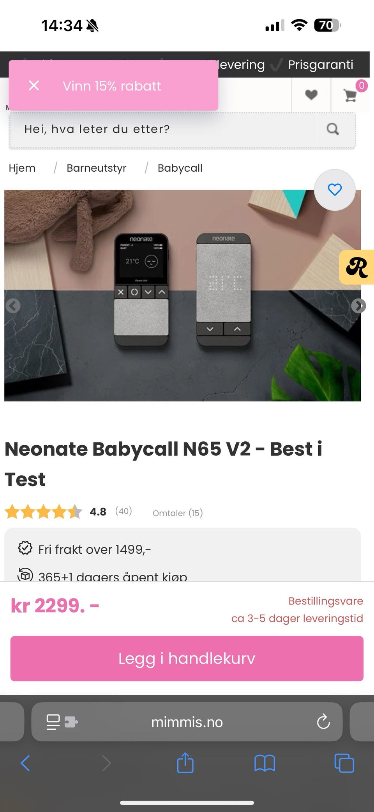Go to Hjem breadcrumb
This screenshot has width=374, height=812.
(22, 168)
